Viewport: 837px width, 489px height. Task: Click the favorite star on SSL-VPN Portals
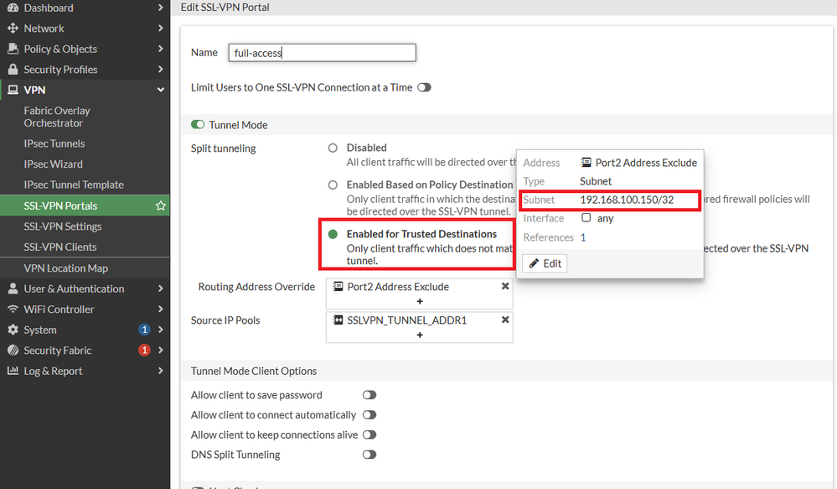[x=161, y=205]
